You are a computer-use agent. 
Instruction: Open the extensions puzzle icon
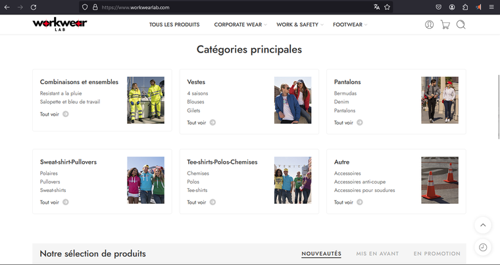tap(465, 7)
